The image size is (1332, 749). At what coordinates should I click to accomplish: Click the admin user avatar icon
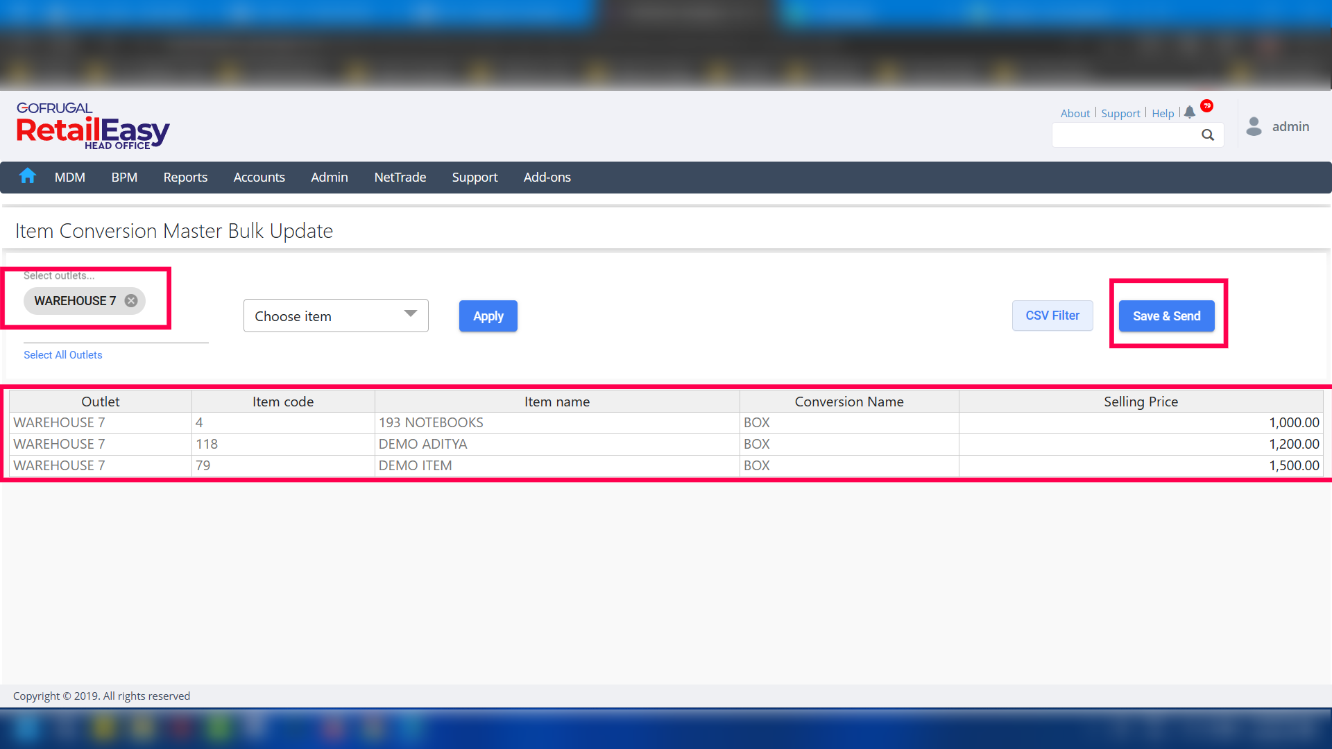[1254, 126]
